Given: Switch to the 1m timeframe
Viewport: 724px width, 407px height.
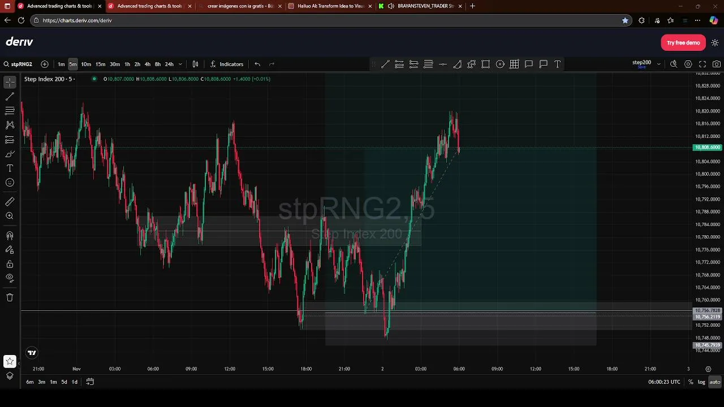Looking at the screenshot, I should [61, 64].
